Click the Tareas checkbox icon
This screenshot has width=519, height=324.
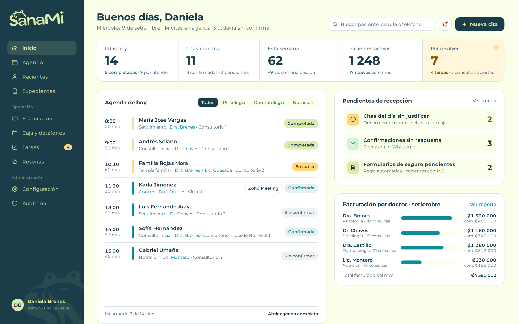tap(15, 147)
